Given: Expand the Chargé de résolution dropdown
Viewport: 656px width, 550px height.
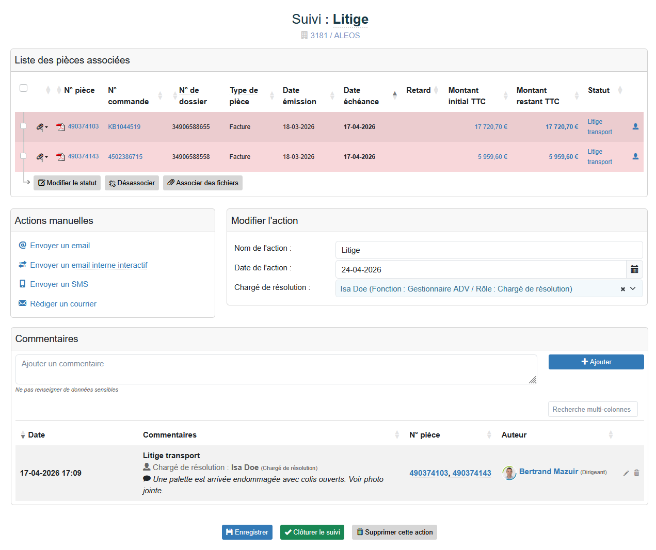Looking at the screenshot, I should pos(633,289).
